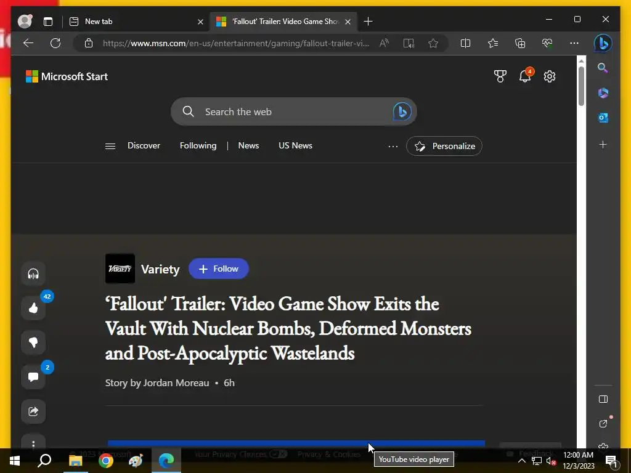Image resolution: width=631 pixels, height=473 pixels.
Task: Add an app to sidebar with plus
Action: tap(603, 144)
